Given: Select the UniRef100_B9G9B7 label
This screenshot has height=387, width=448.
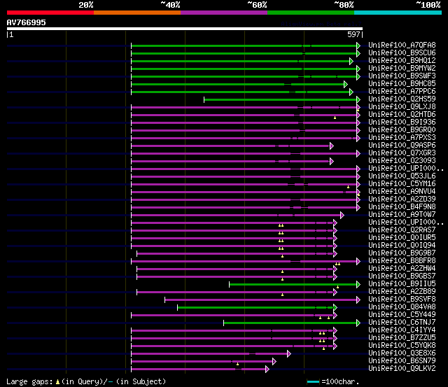Looking at the screenshot, I should pyautogui.click(x=402, y=253).
